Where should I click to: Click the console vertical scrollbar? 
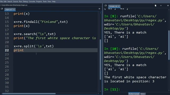[x=169, y=45]
